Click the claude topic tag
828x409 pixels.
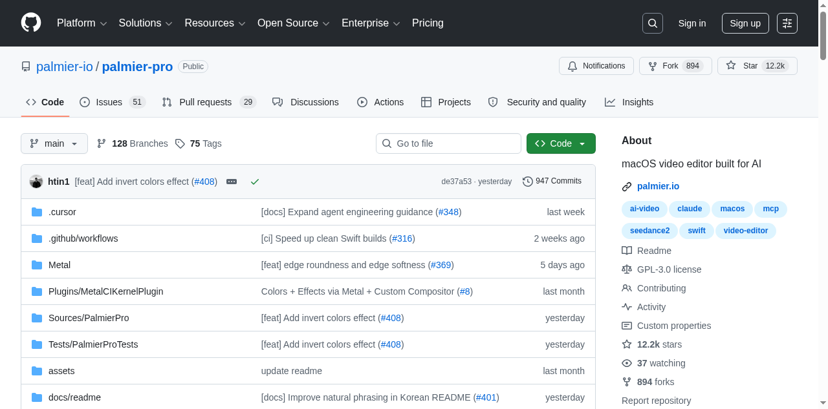690,209
